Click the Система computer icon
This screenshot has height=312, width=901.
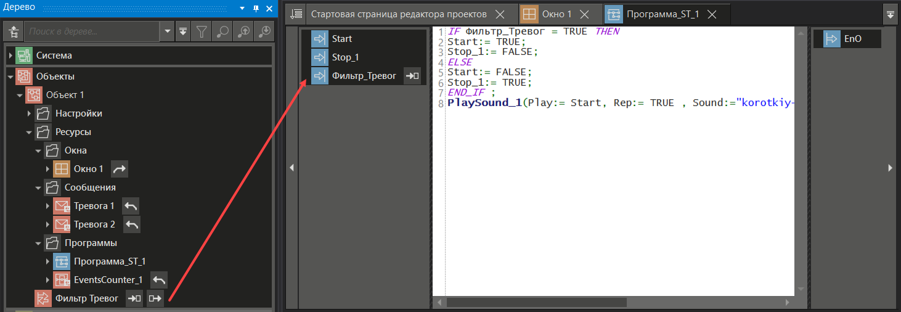[24, 55]
